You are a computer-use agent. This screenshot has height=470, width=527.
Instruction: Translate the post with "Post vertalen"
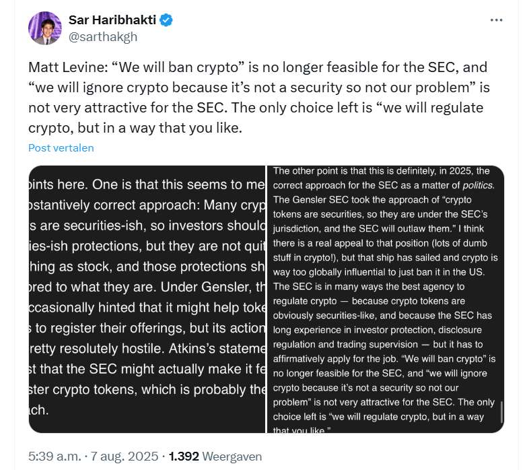tap(61, 147)
